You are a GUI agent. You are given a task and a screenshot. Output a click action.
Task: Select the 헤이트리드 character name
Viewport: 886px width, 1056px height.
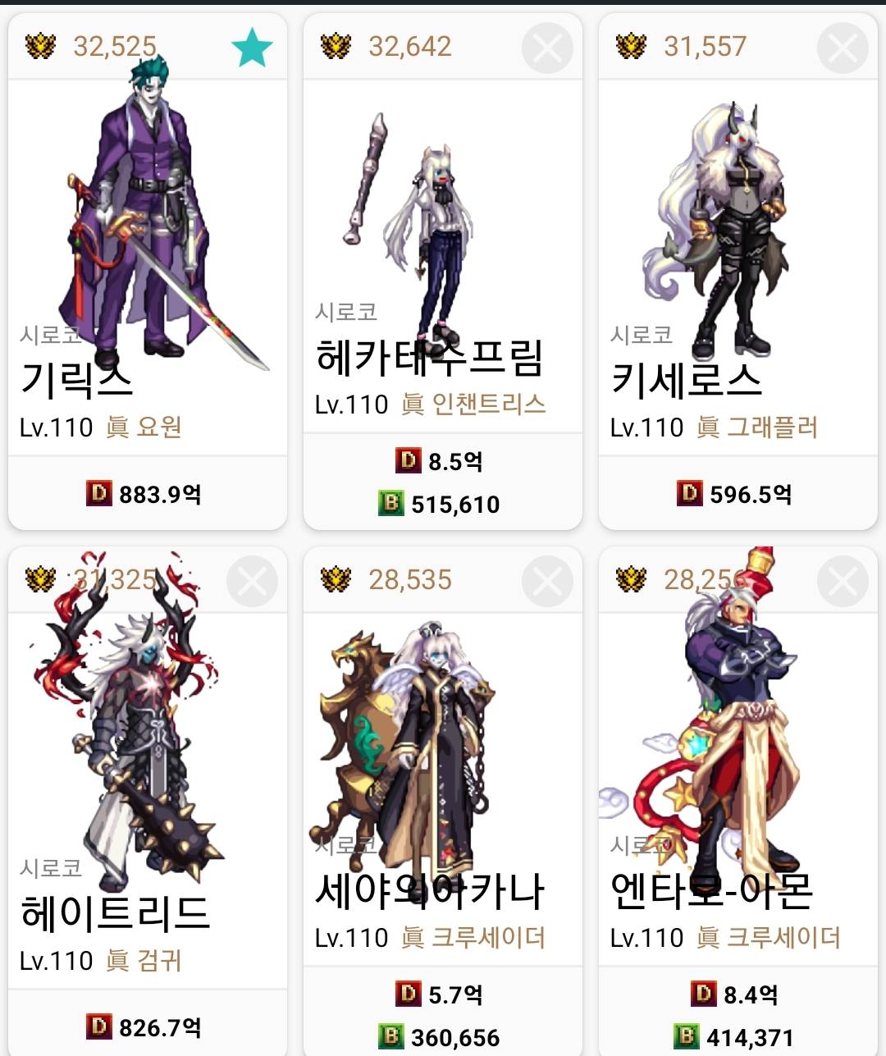(115, 912)
